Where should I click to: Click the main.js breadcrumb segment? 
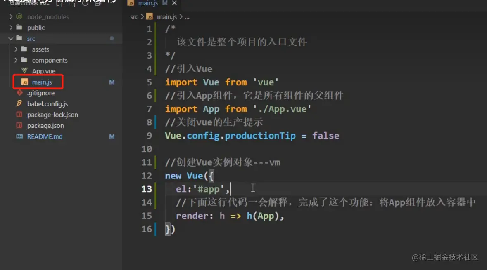click(x=167, y=17)
